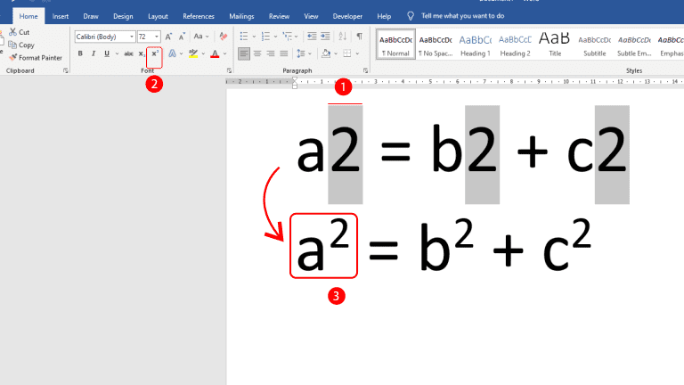Open the Help tab
Screen dimensions: 684x385
(384, 16)
